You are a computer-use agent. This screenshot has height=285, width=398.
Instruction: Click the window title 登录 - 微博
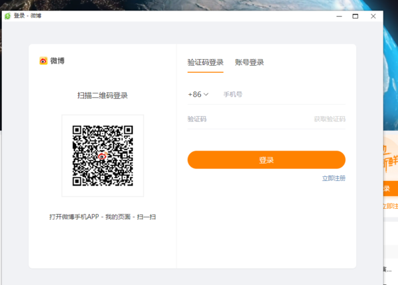point(27,16)
